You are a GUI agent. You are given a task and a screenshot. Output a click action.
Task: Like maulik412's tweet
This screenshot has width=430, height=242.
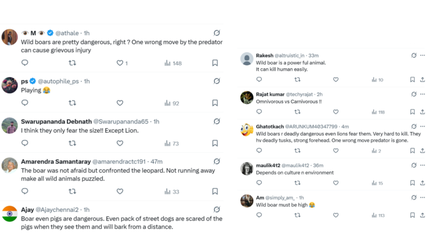pyautogui.click(x=335, y=183)
